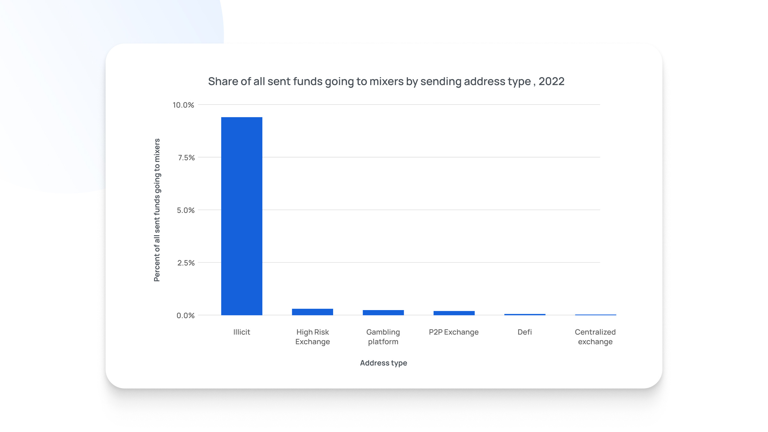Click the 10.0% y-axis tick label
This screenshot has height=432, width=768.
(183, 105)
